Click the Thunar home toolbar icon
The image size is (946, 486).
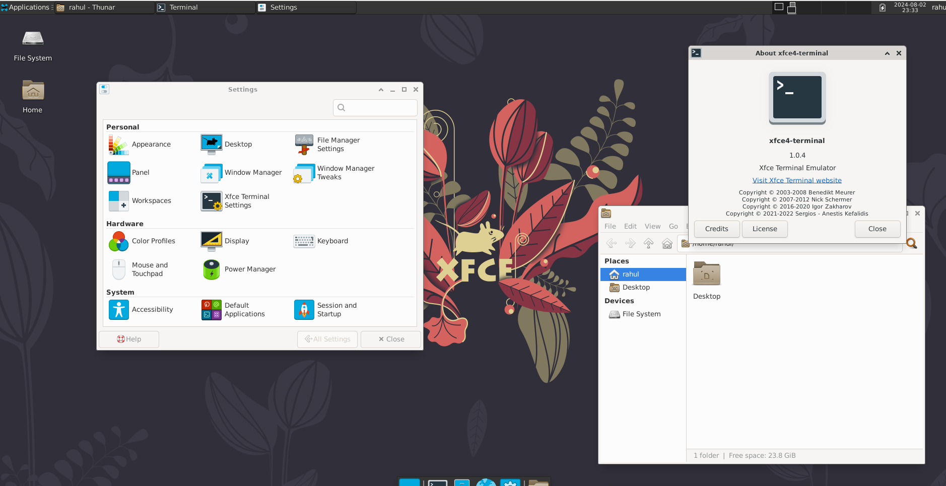[x=667, y=244]
